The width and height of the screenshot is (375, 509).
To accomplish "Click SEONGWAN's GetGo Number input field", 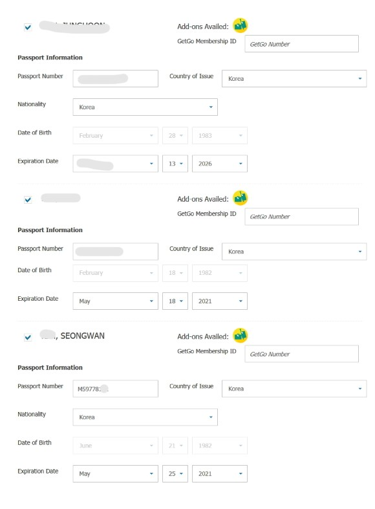I will tap(302, 354).
